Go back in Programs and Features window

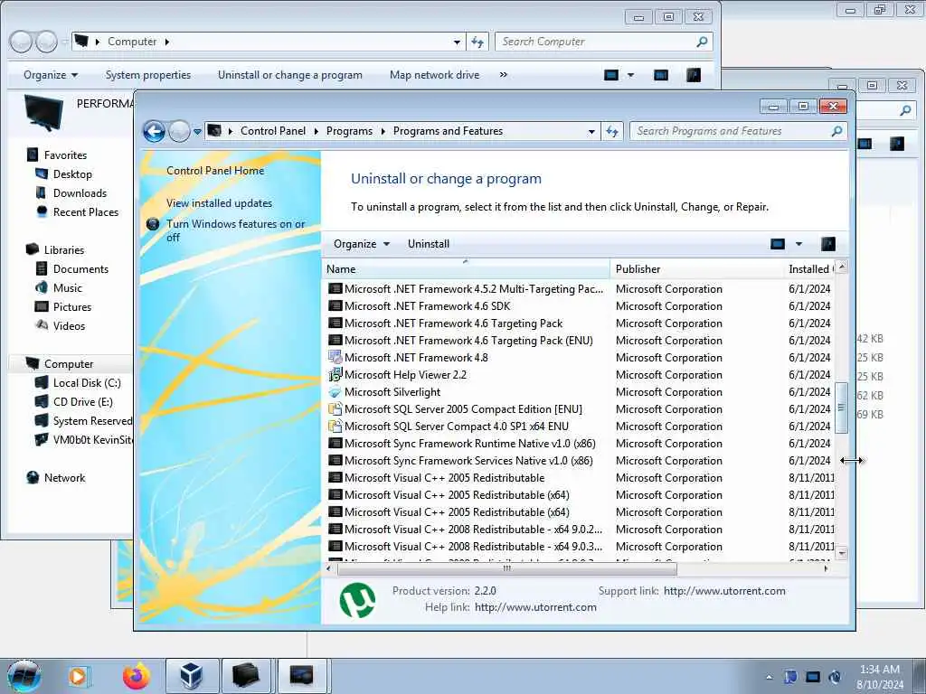click(155, 131)
